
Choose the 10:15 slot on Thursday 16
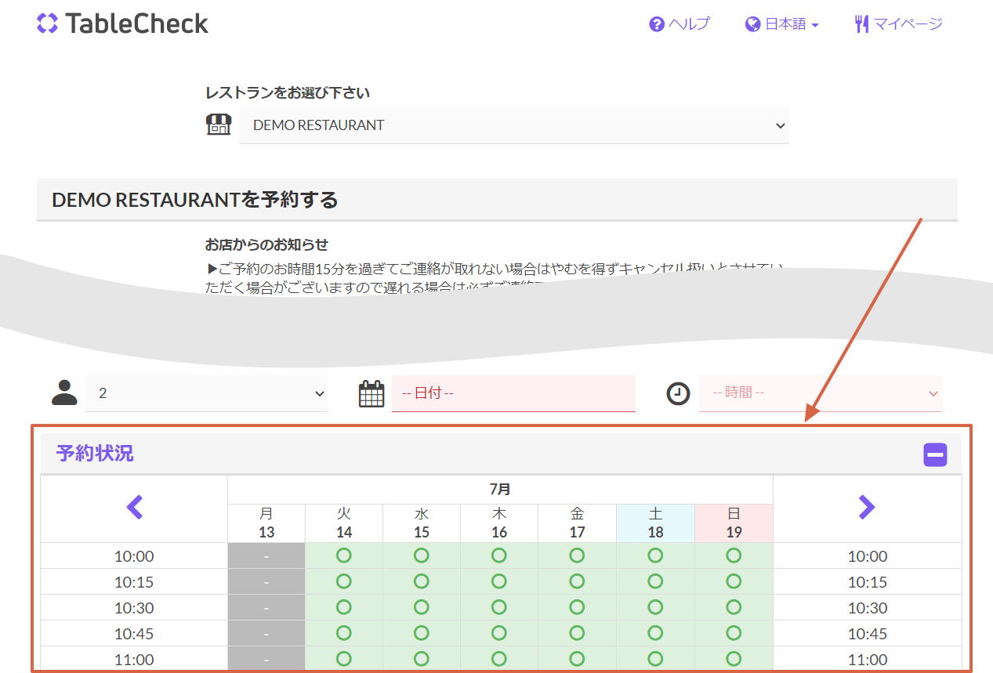pos(499,581)
